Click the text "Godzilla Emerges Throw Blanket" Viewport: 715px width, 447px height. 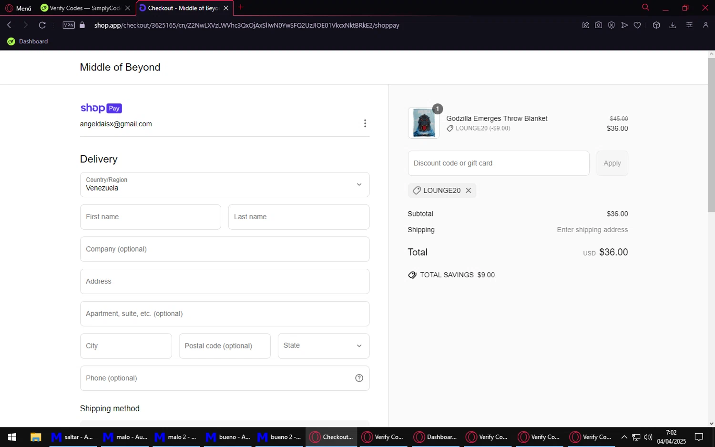(x=497, y=119)
